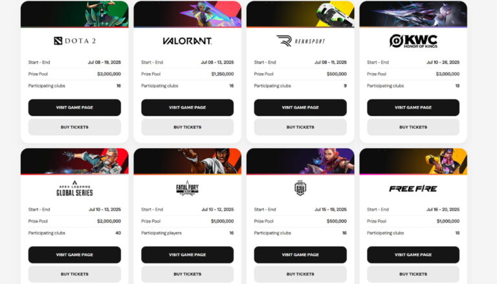Screen dimensions: 497x284
Task: Click the Dota 2 logo
Action: coord(74,41)
